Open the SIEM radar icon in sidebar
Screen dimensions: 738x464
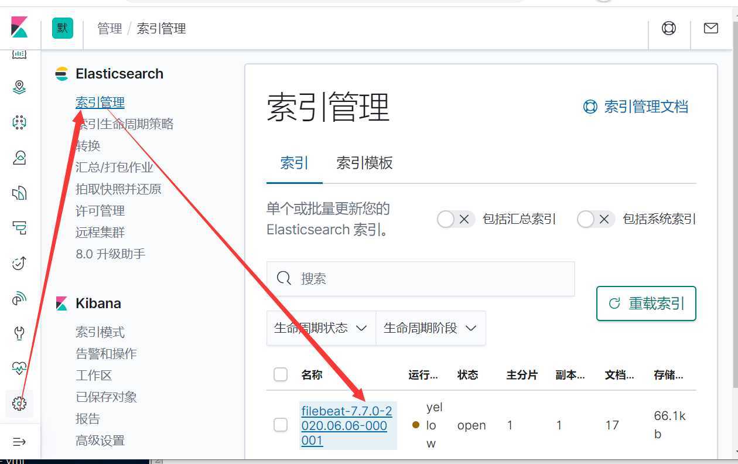19,298
